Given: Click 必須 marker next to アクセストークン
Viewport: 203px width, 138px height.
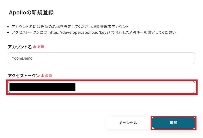Looking at the screenshot, I should [48, 76].
